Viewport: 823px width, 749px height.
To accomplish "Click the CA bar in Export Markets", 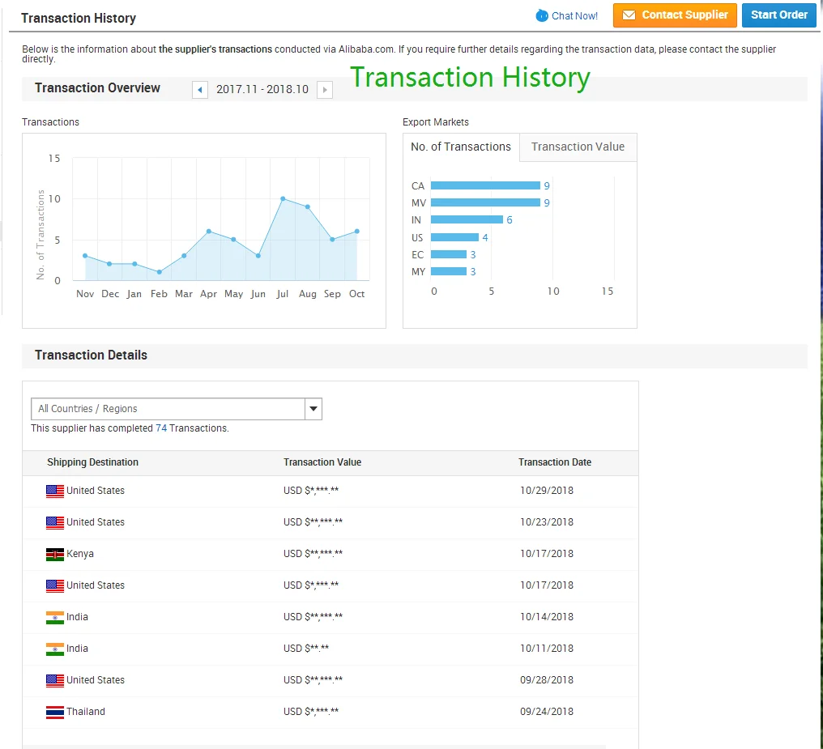I will click(x=485, y=186).
